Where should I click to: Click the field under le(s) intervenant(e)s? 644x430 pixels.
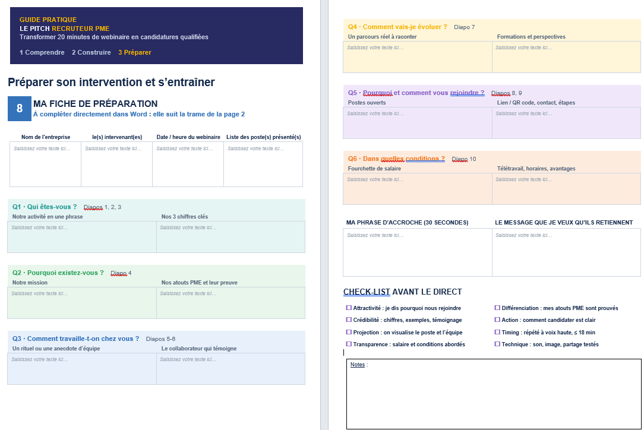(x=116, y=165)
